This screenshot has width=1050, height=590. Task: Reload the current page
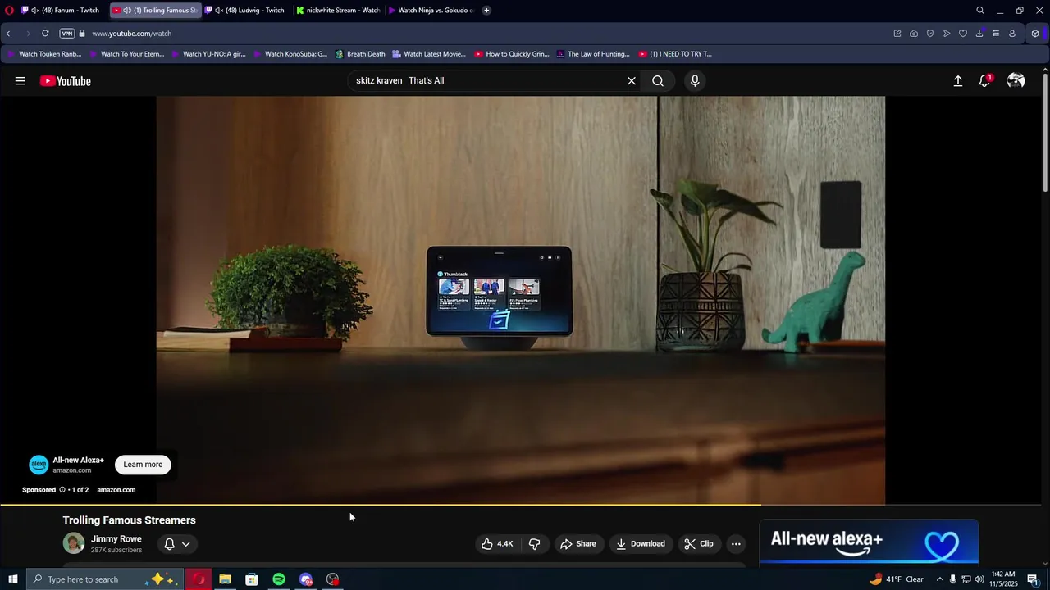pos(45,34)
